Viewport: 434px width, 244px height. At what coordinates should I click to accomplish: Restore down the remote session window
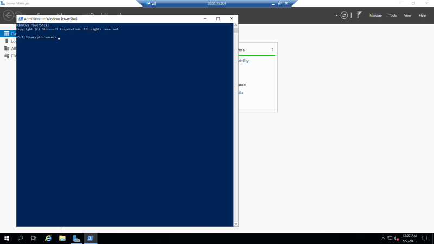click(279, 3)
